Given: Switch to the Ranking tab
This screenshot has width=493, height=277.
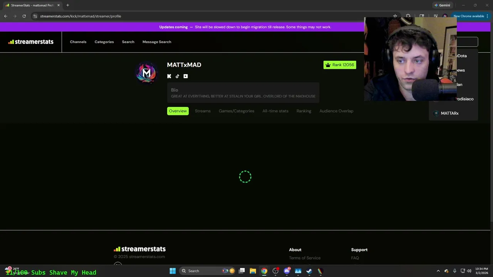Looking at the screenshot, I should point(304,111).
